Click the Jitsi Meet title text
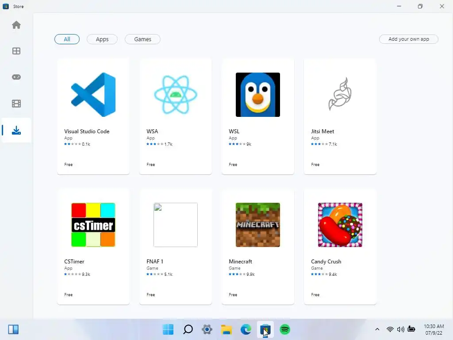Viewport: 453px width, 340px height. click(322, 131)
